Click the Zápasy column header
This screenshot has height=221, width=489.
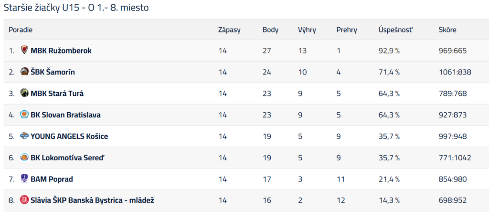pyautogui.click(x=229, y=30)
